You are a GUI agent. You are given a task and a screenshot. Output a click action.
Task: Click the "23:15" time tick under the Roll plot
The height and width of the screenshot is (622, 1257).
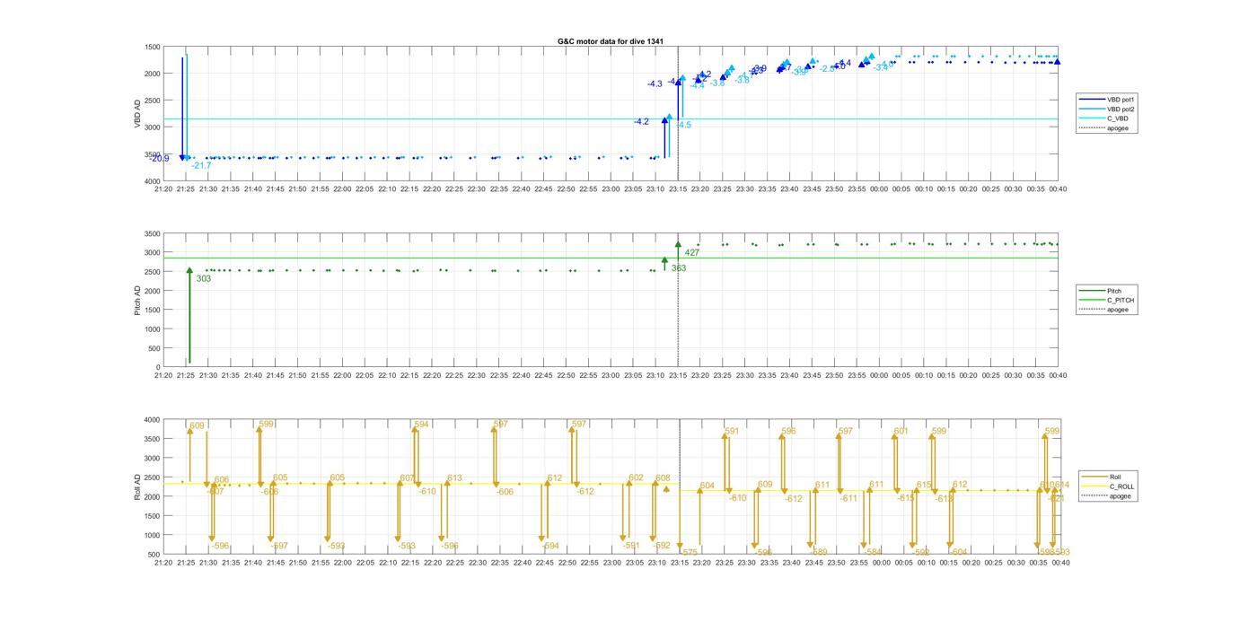click(x=679, y=563)
